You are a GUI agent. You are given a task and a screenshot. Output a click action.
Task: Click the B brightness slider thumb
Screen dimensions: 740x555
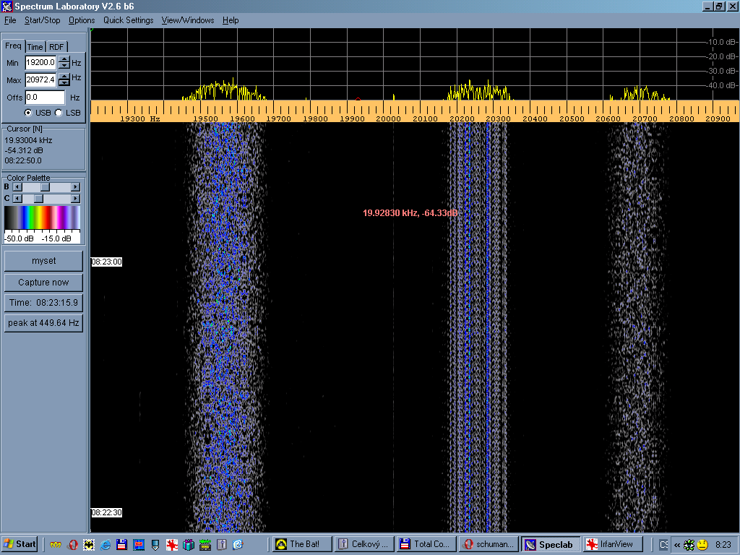tap(45, 187)
